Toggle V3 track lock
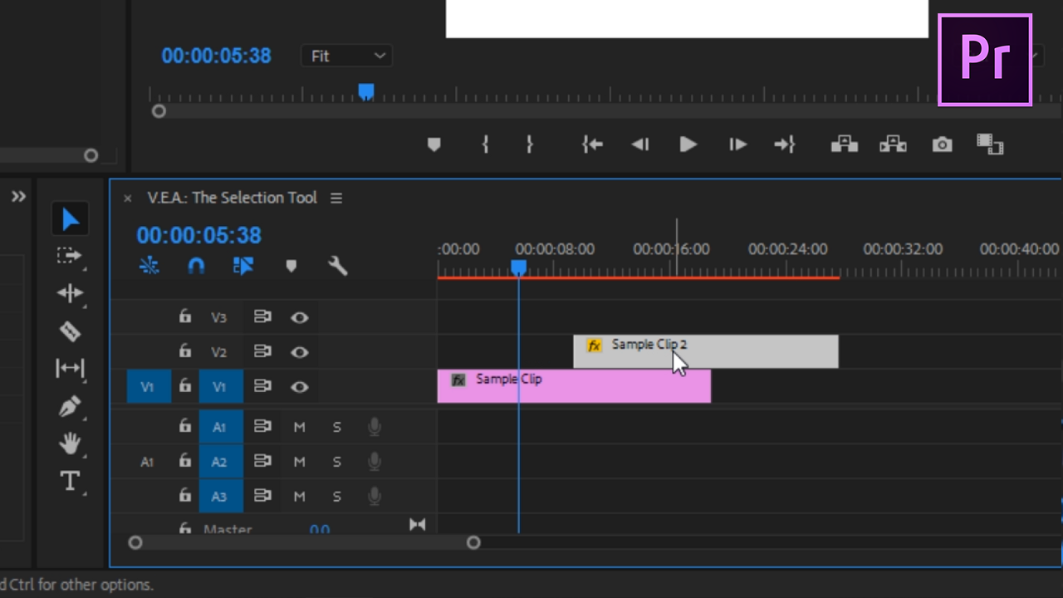Image resolution: width=1063 pixels, height=598 pixels. [185, 316]
